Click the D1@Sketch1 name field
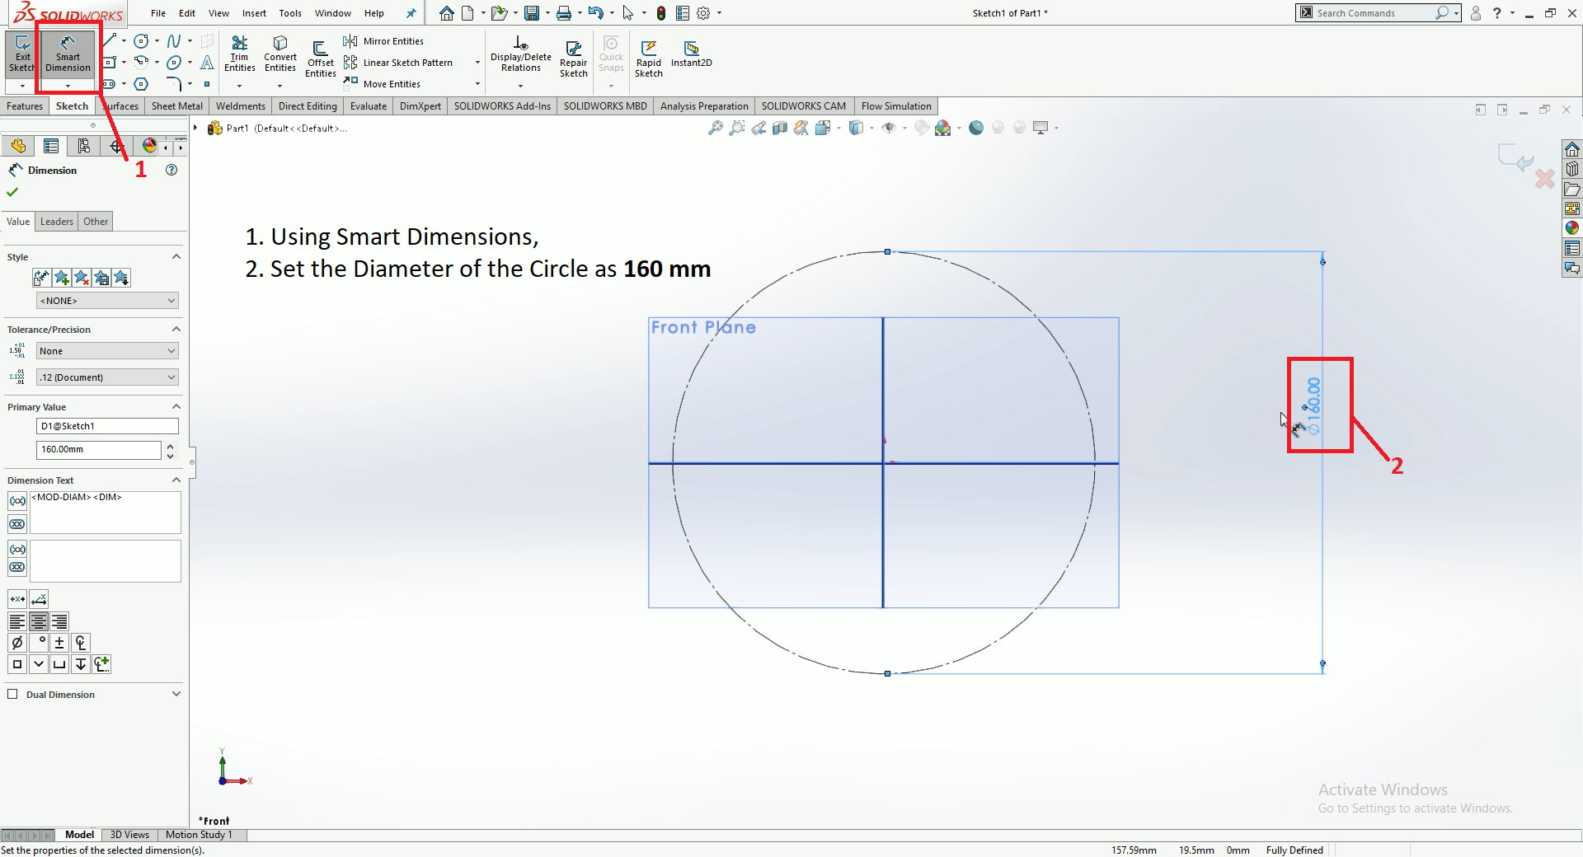 pos(107,426)
